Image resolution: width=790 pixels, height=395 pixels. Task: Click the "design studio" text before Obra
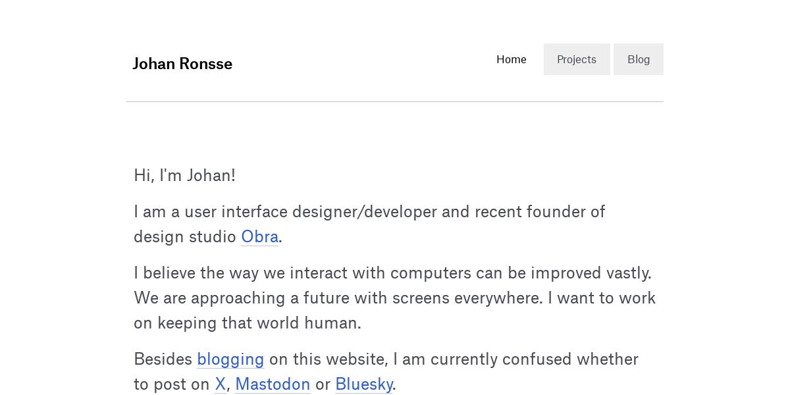185,237
